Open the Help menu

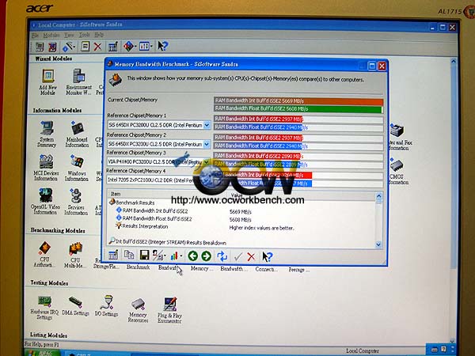[99, 35]
